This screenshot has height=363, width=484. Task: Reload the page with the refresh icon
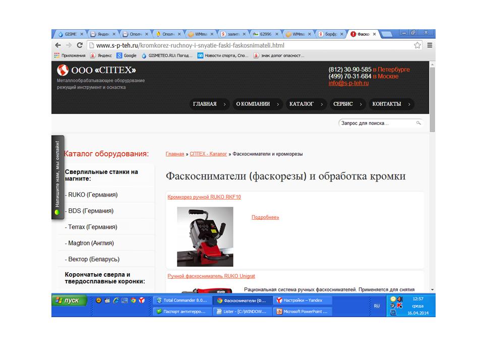80,45
